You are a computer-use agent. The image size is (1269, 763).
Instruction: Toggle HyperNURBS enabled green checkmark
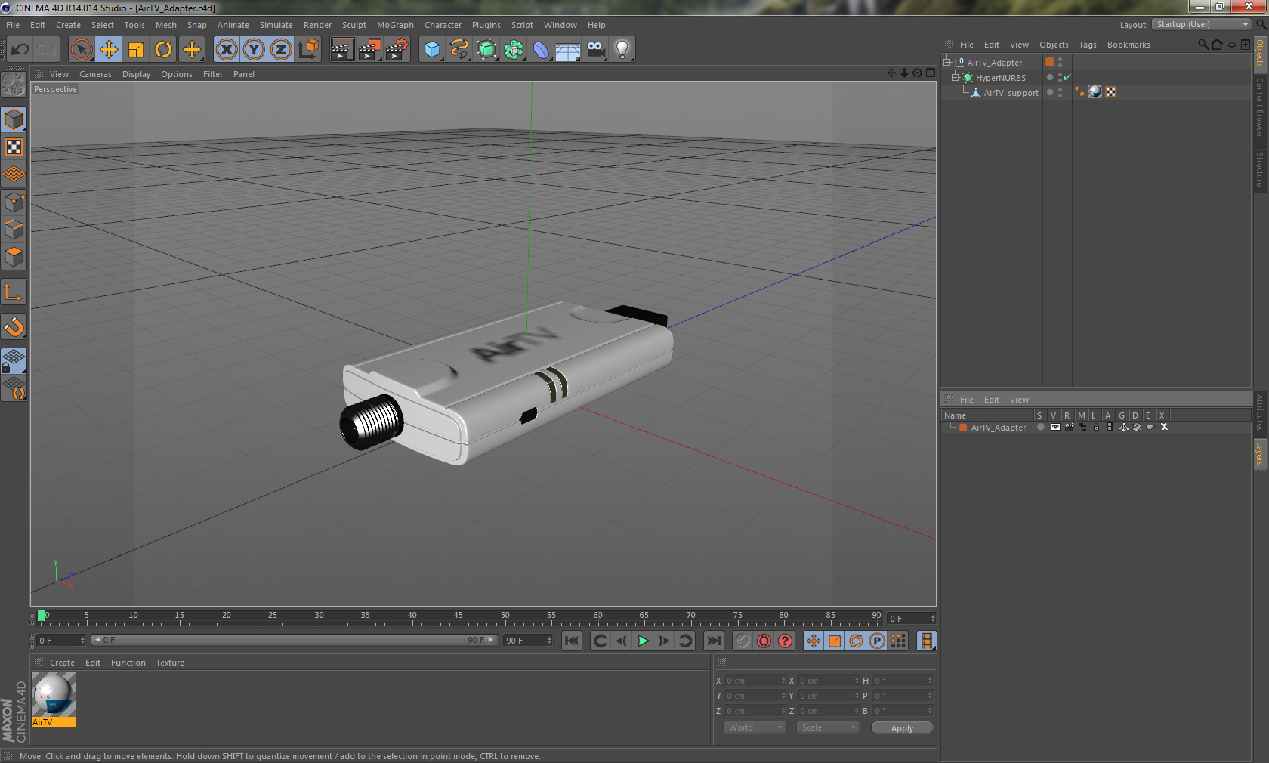point(1067,77)
